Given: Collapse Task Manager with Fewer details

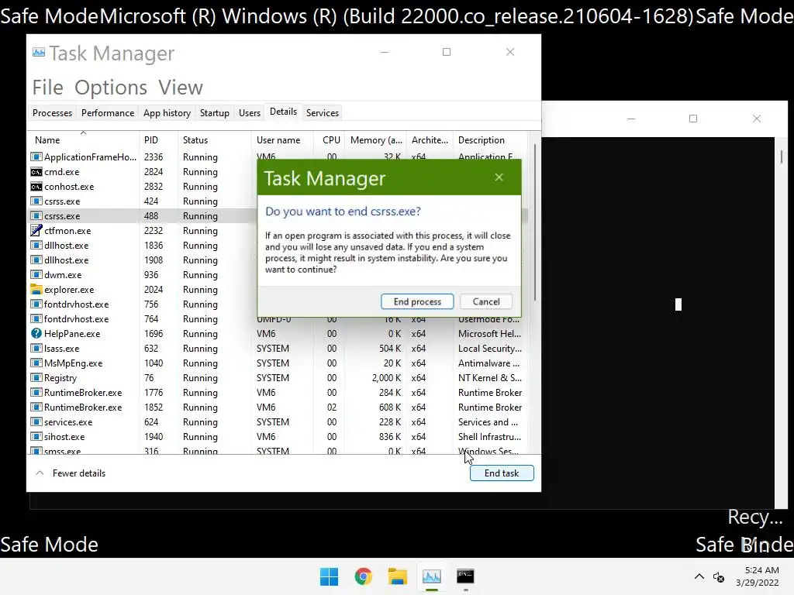Looking at the screenshot, I should click(71, 473).
